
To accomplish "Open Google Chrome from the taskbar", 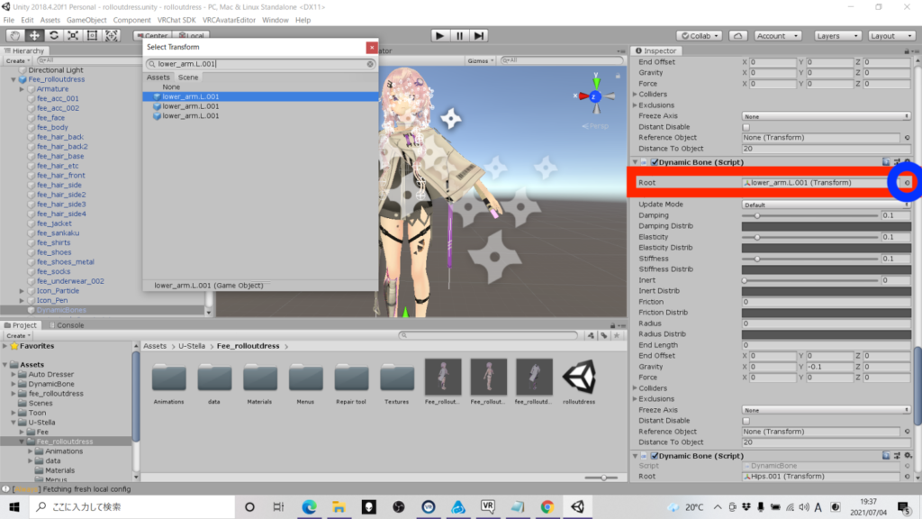I will pos(547,506).
